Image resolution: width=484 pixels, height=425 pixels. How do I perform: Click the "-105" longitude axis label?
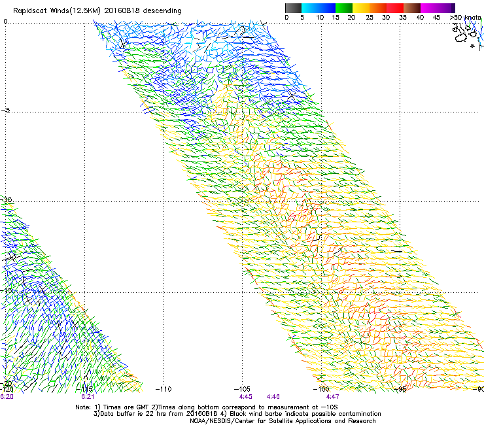(x=242, y=389)
